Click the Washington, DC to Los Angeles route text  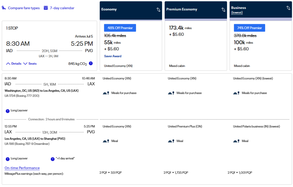click(x=42, y=91)
